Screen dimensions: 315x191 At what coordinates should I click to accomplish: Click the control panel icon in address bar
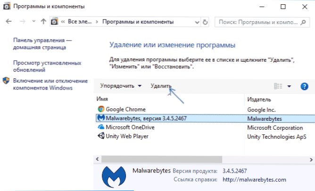point(54,22)
